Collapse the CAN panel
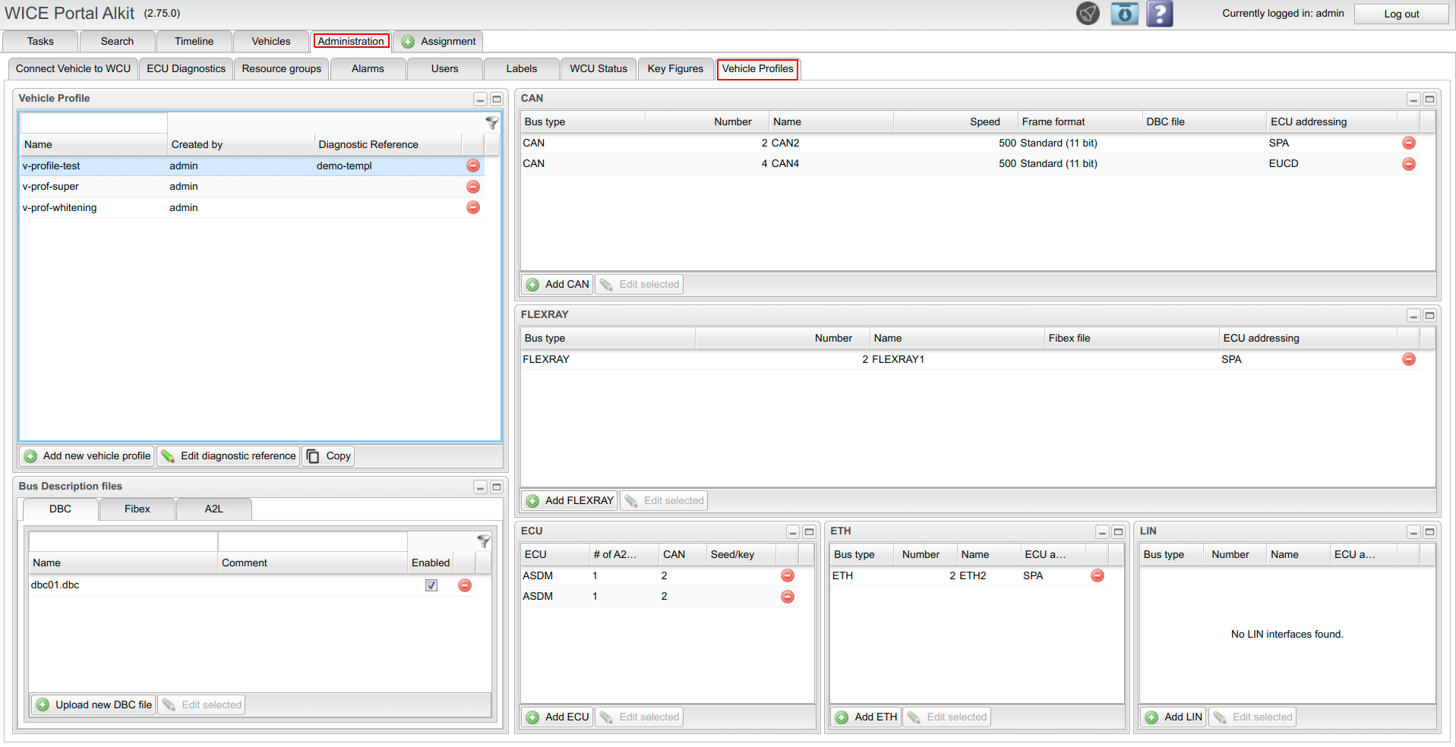Screen dimensions: 1456x747 [1413, 99]
